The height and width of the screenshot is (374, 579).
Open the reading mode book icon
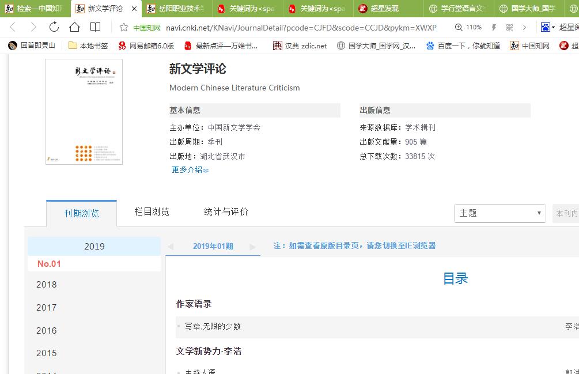pyautogui.click(x=95, y=27)
